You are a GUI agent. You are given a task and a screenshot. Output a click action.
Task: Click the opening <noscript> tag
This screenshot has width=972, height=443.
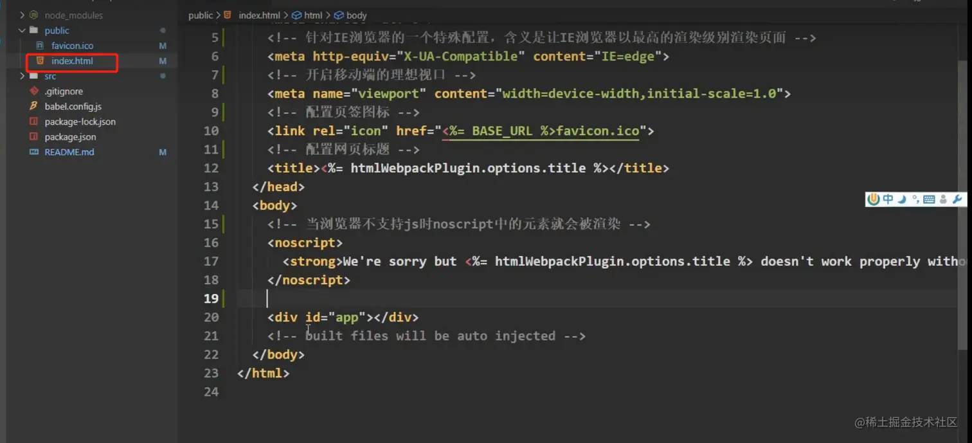point(305,243)
